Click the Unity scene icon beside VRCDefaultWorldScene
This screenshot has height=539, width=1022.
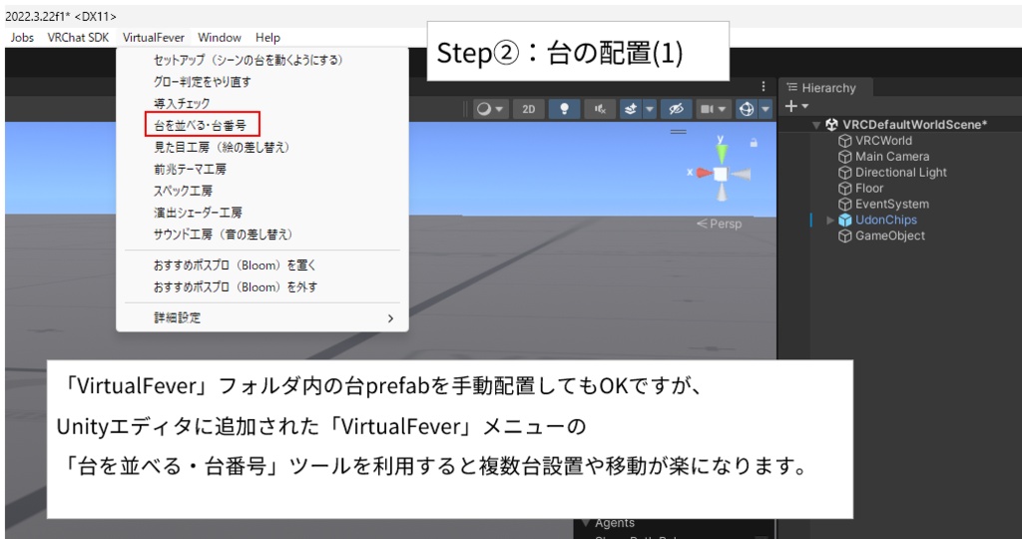tap(831, 125)
